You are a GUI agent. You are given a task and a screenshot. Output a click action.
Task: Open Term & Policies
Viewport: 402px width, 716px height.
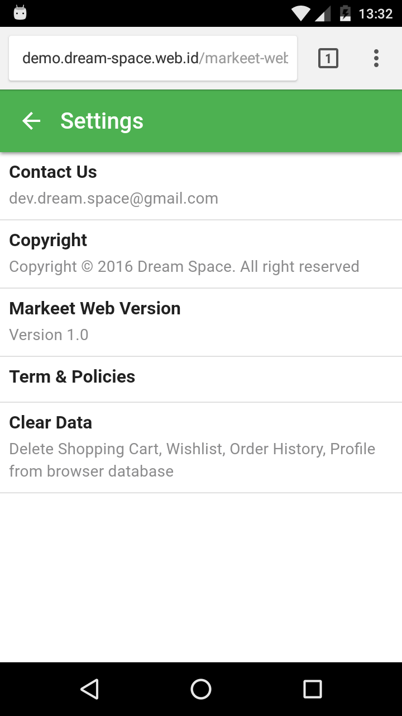coord(73,377)
